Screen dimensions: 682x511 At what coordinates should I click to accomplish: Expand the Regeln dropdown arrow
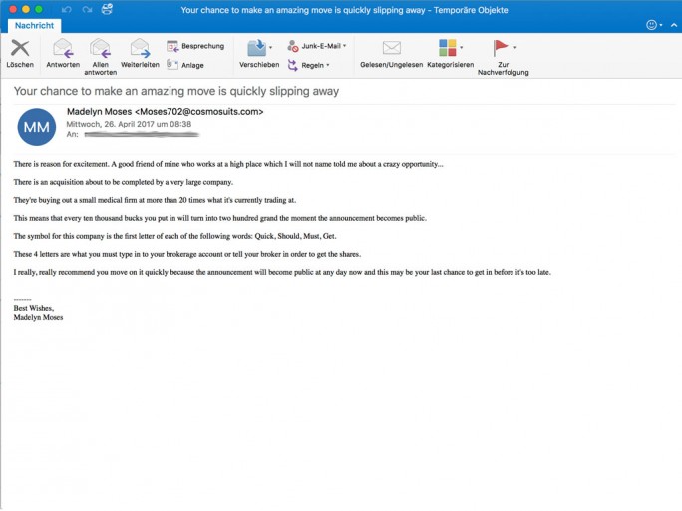point(328,65)
